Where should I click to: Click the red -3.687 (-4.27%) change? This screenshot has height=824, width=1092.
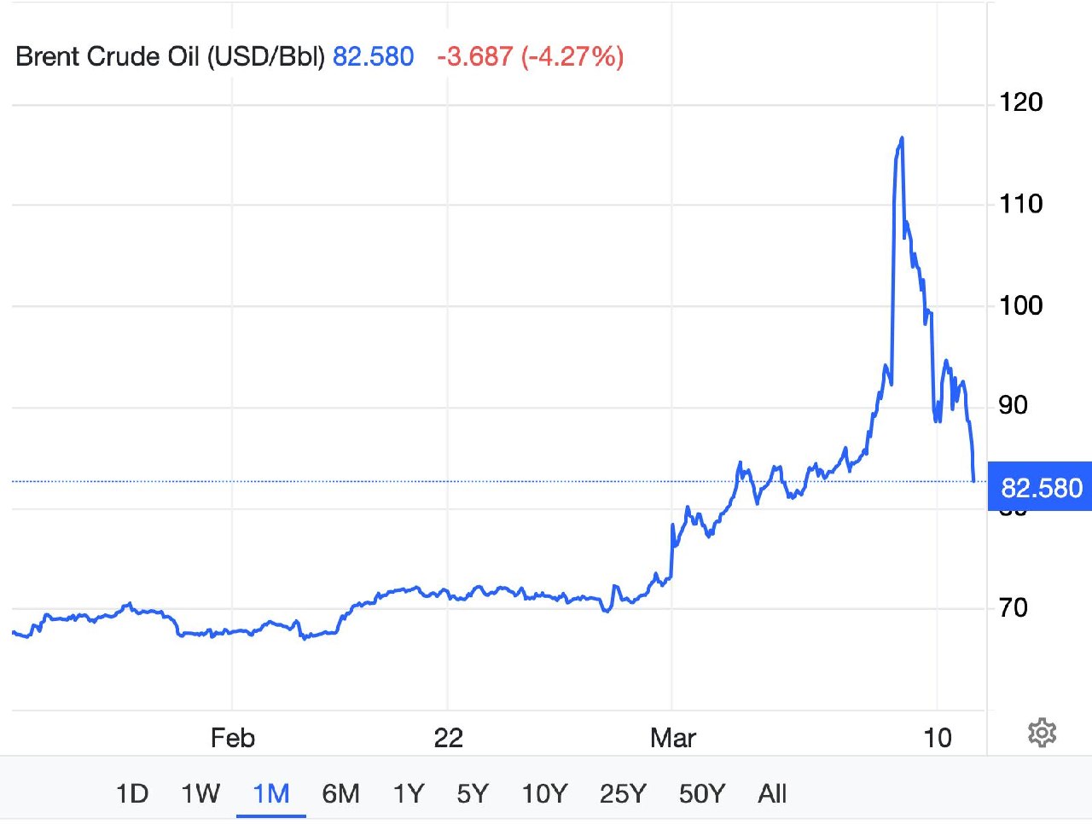point(530,57)
